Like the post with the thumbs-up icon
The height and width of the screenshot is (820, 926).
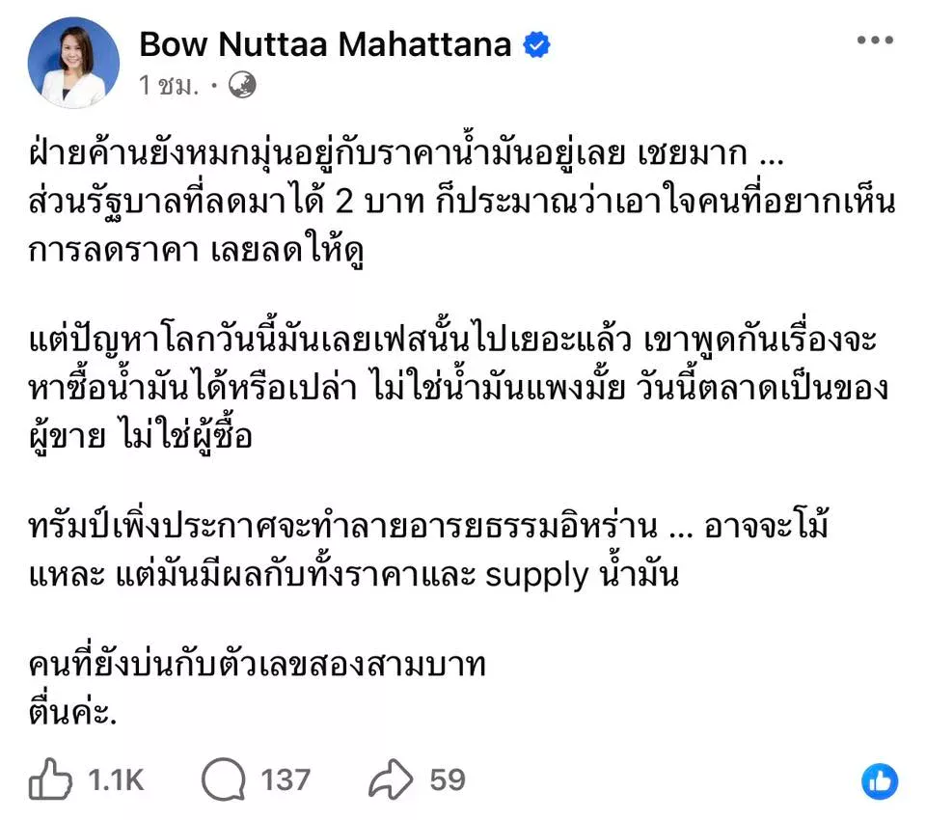pyautogui.click(x=49, y=779)
